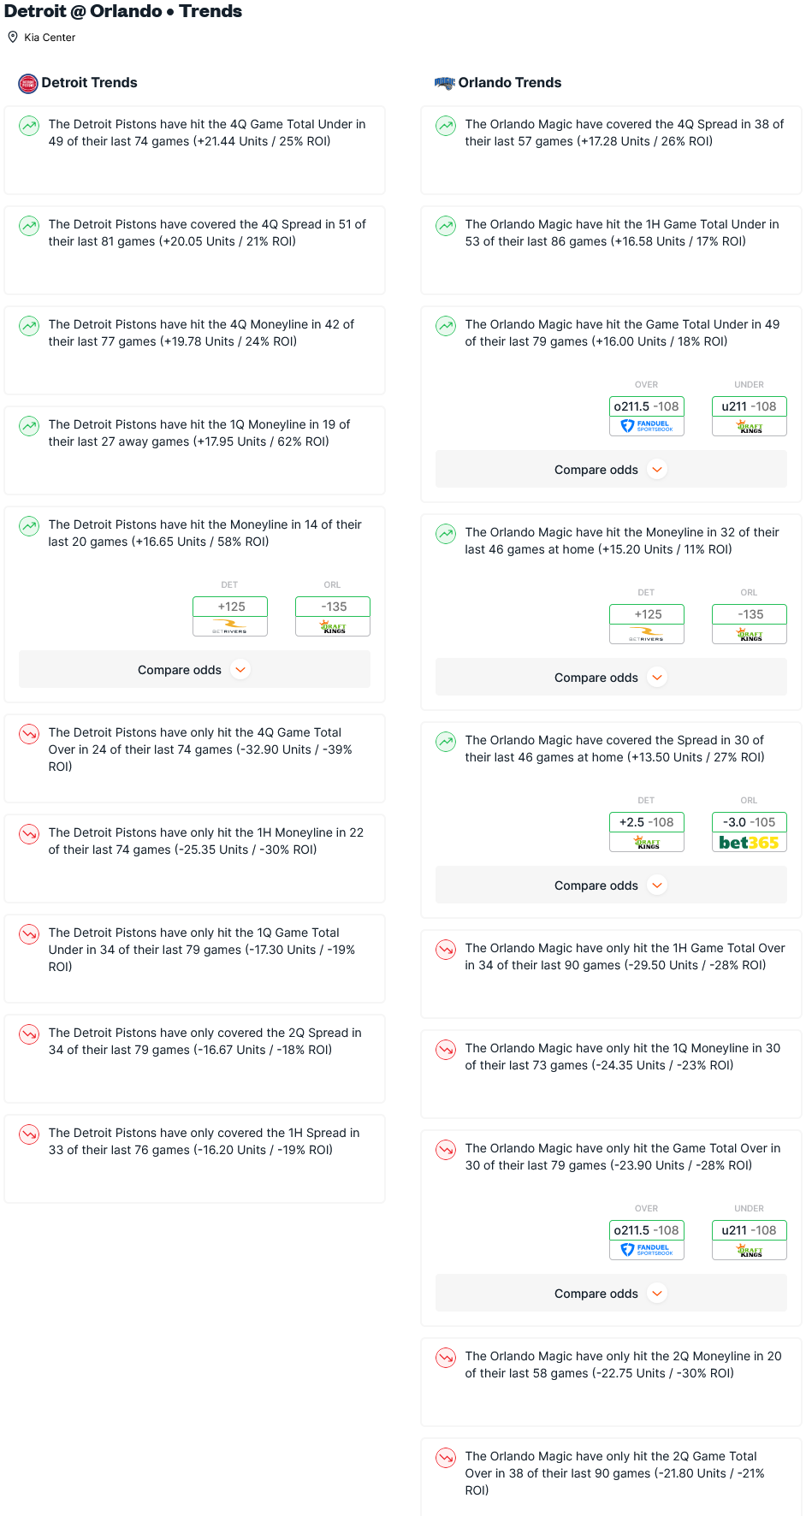Click the Orlando Magic team logo

(x=445, y=83)
